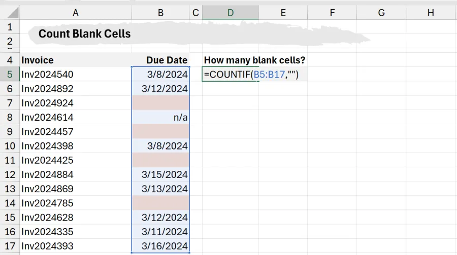Select row 6 header

click(x=10, y=89)
